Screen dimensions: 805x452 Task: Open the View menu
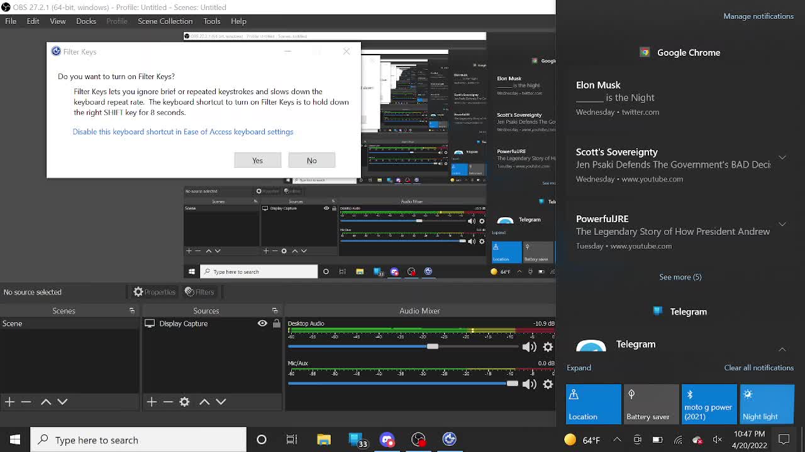point(57,21)
